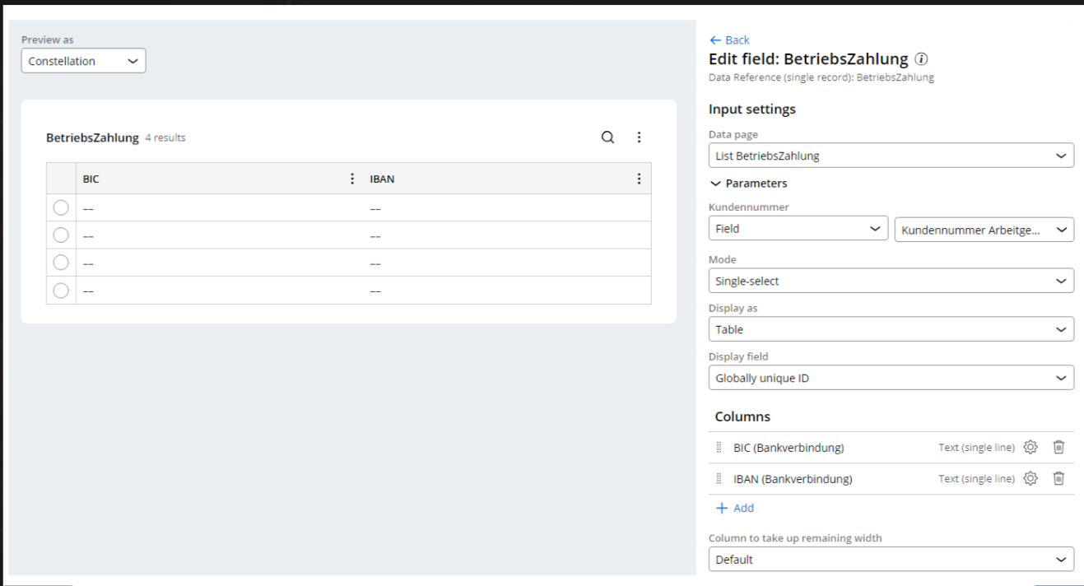Open the BIC column header menu
Viewport: 1084px width, 586px height.
[352, 179]
